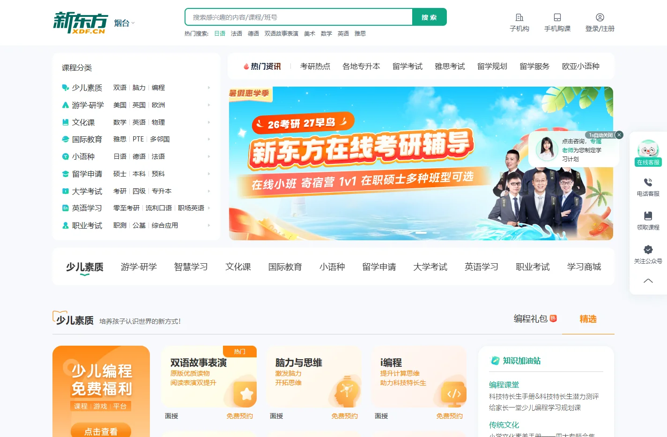Click the windmill head icon on 脑力与思维
This screenshot has height=437, width=667.
[x=347, y=391]
